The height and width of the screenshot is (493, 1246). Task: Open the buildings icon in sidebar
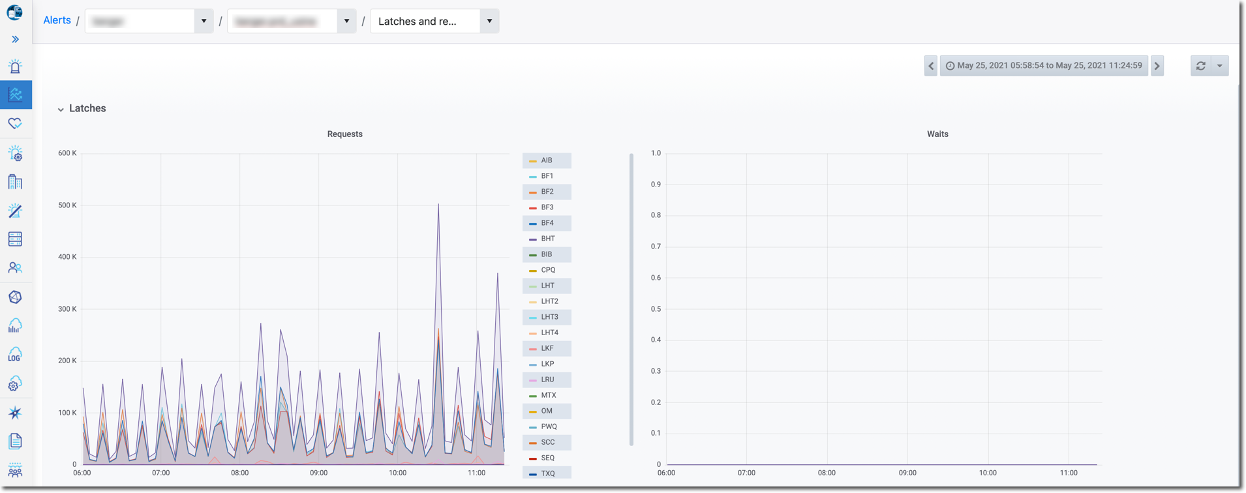pyautogui.click(x=15, y=182)
